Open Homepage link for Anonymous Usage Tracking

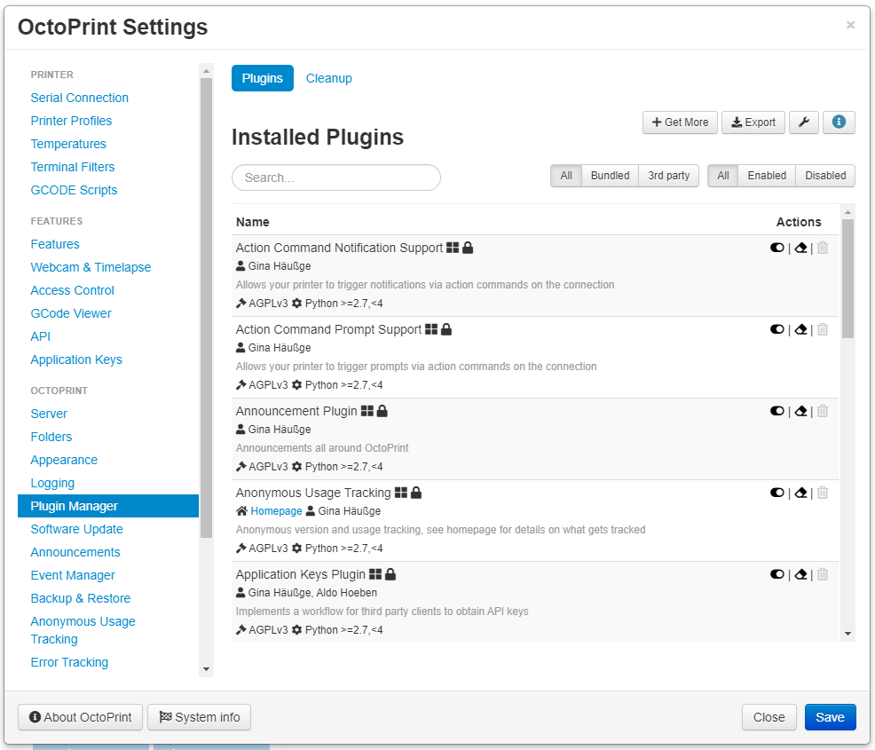pyautogui.click(x=276, y=511)
